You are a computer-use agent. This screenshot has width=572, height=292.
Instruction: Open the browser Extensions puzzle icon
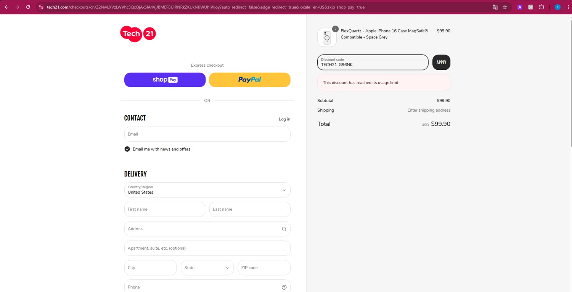point(541,7)
